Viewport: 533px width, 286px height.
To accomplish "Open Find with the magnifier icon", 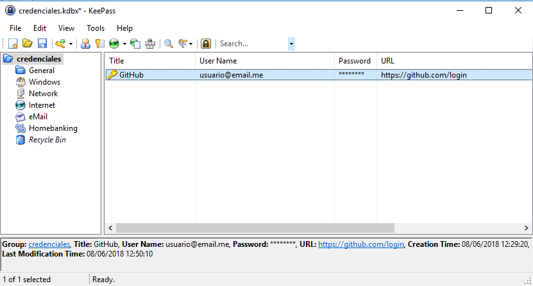I will point(169,44).
